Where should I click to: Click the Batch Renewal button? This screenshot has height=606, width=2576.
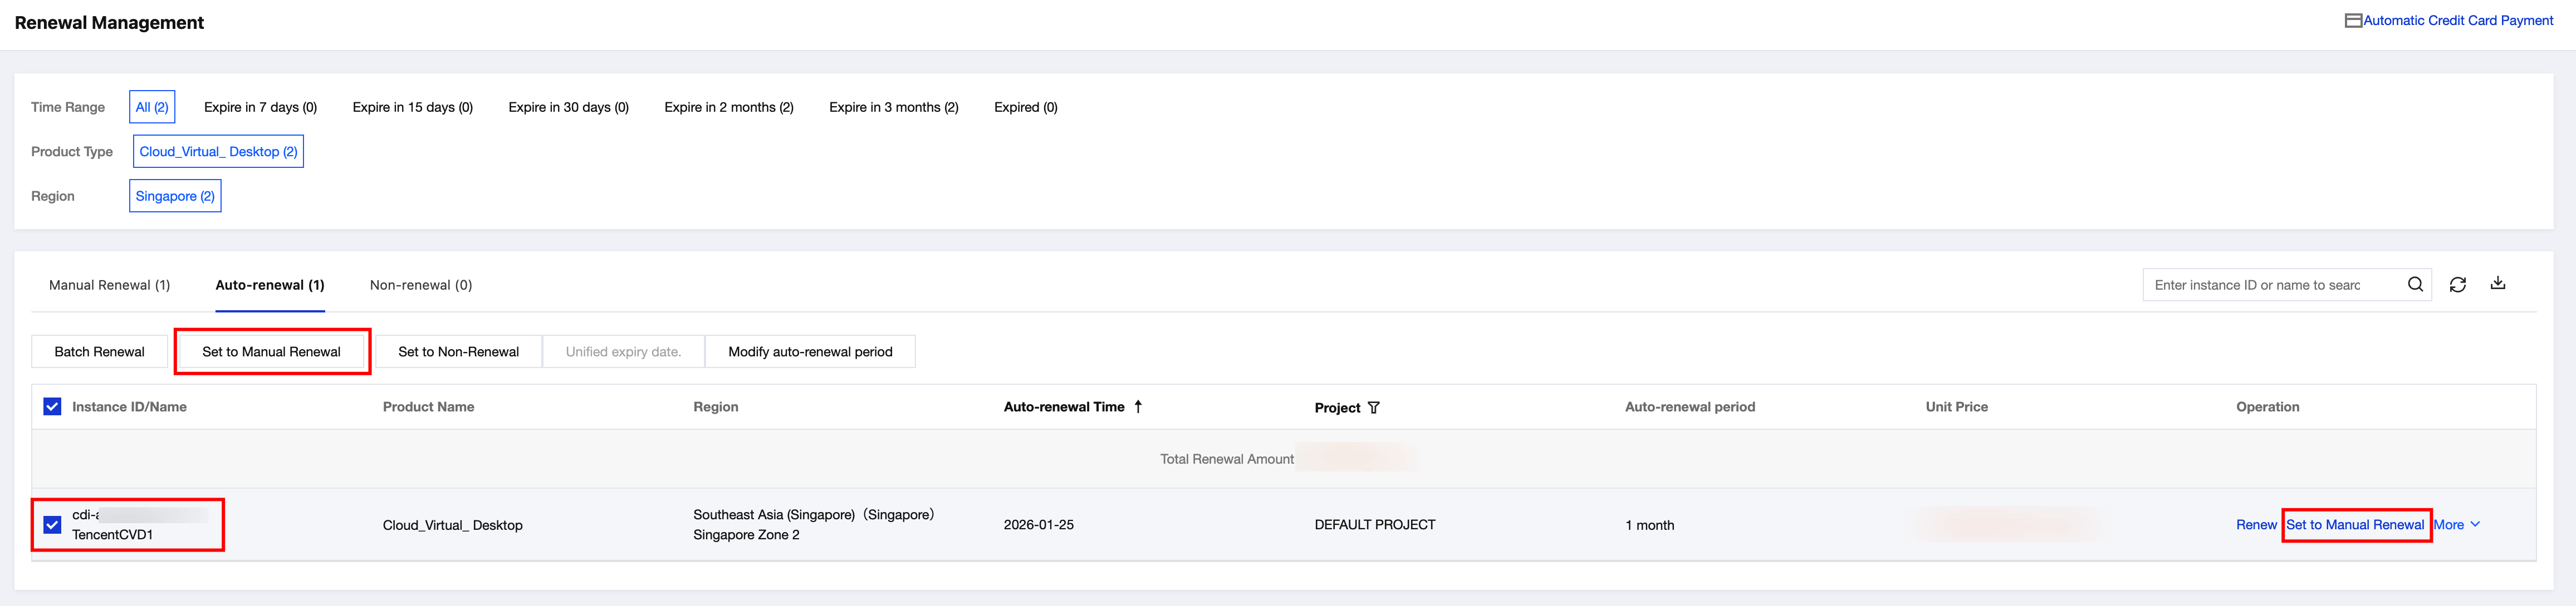pos(99,351)
